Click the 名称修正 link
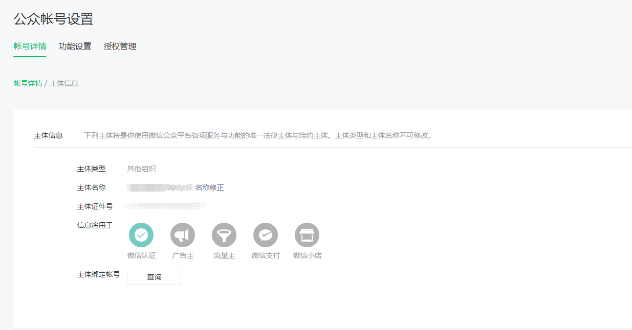Screen dimensions: 632x330 tap(210, 187)
